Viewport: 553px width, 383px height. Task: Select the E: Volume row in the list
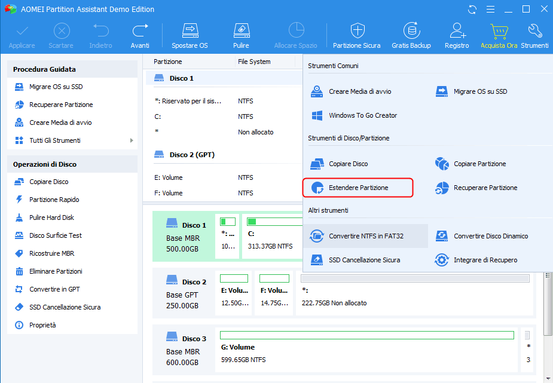pos(224,177)
